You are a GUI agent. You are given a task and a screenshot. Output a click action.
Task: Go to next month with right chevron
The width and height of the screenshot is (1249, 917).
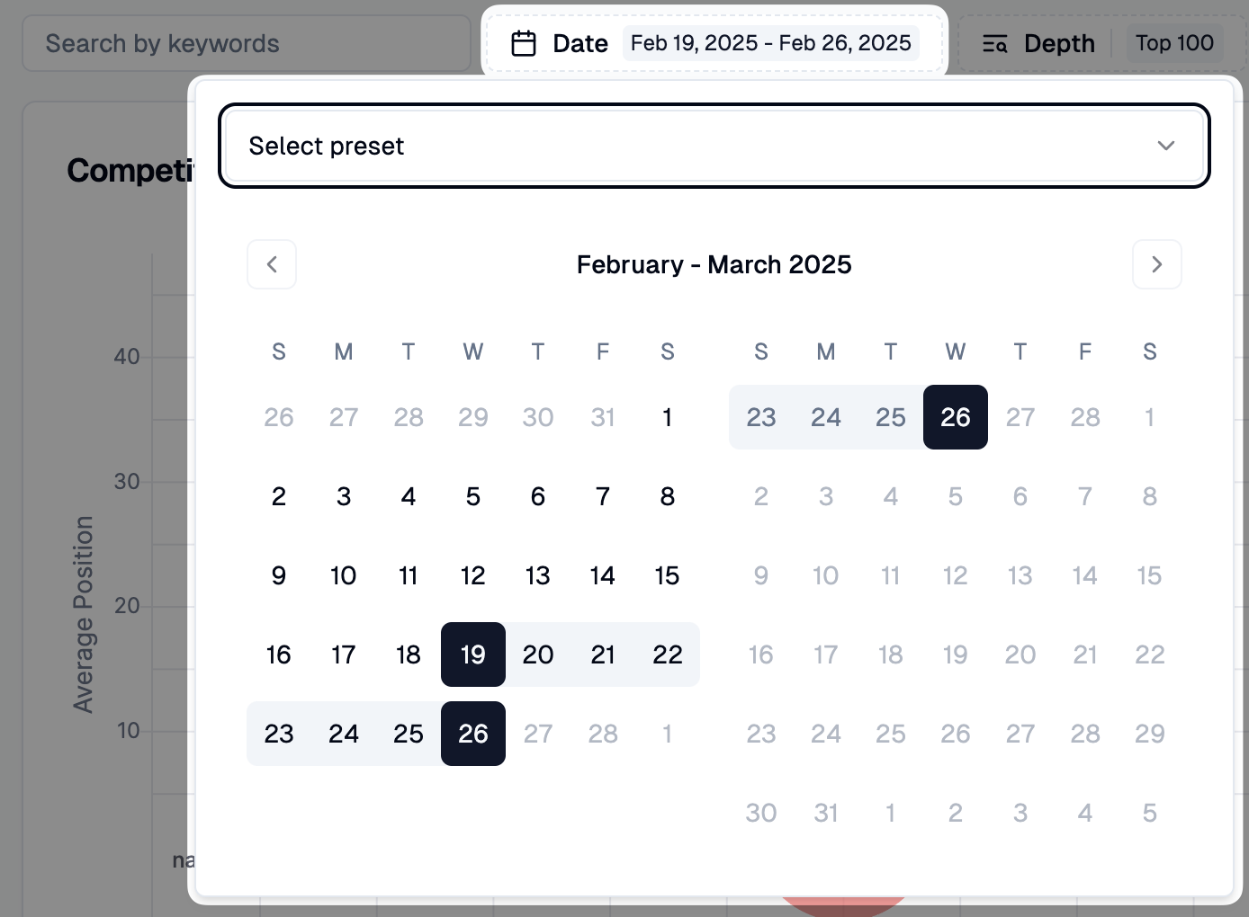[1156, 264]
